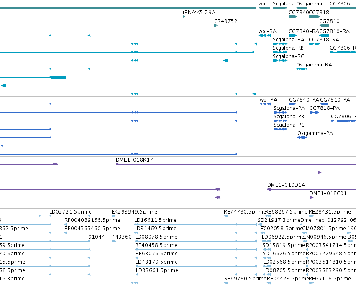Select the Ostgamma-PA protein label
The width and height of the screenshot is (356, 285).
pos(315,133)
